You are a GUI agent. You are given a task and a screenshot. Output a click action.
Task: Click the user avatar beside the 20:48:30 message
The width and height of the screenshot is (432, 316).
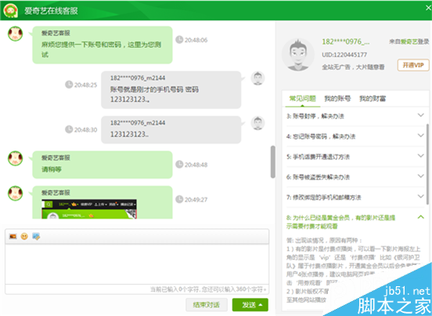[x=258, y=123]
